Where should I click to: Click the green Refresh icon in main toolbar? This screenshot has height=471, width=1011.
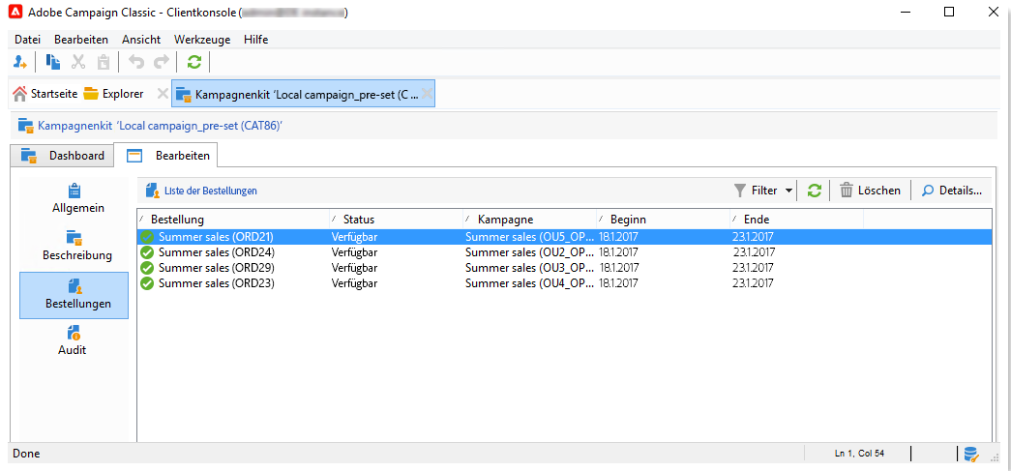194,62
